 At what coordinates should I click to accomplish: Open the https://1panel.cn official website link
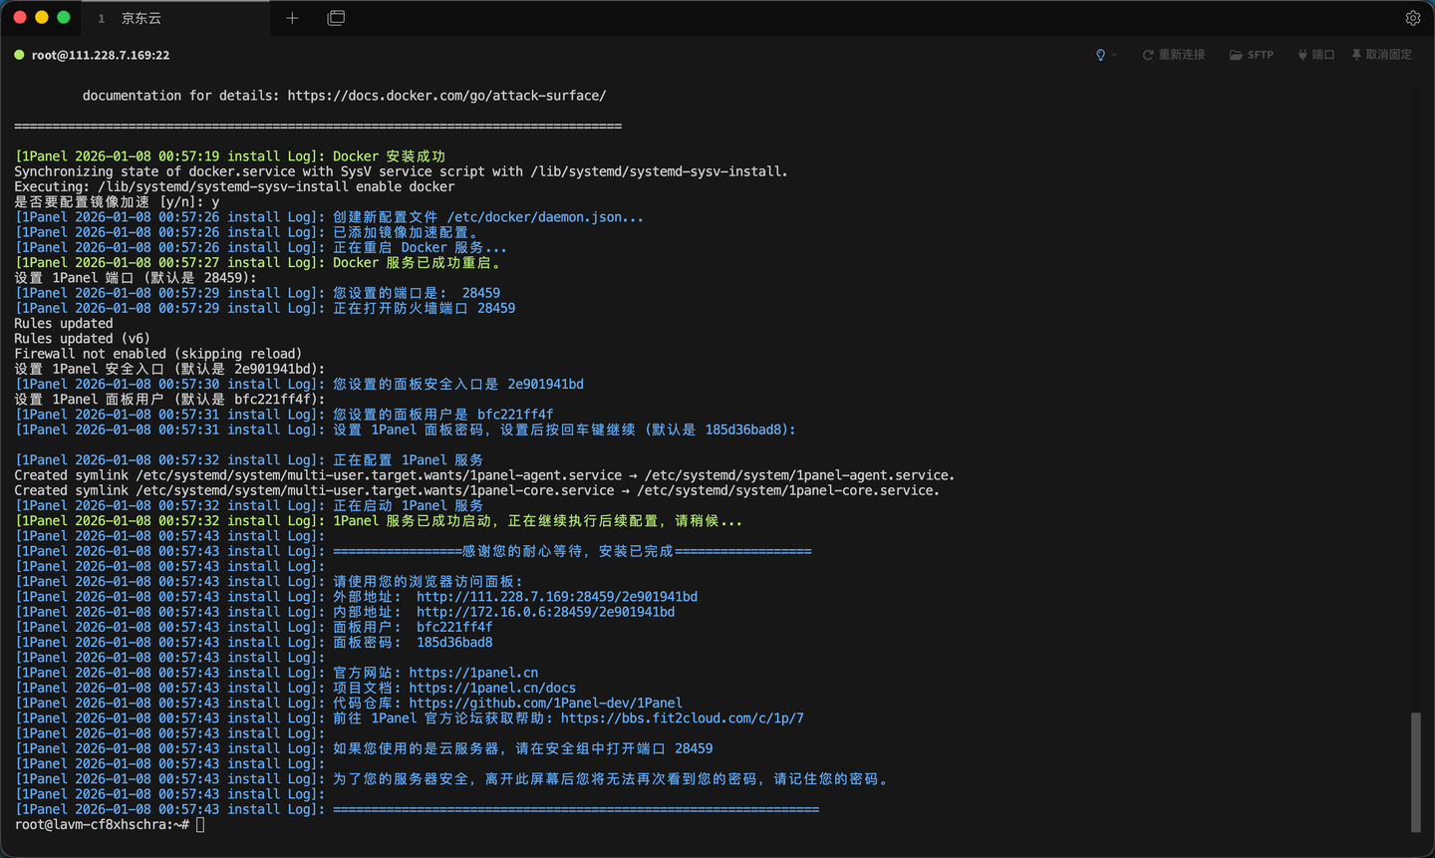(473, 673)
